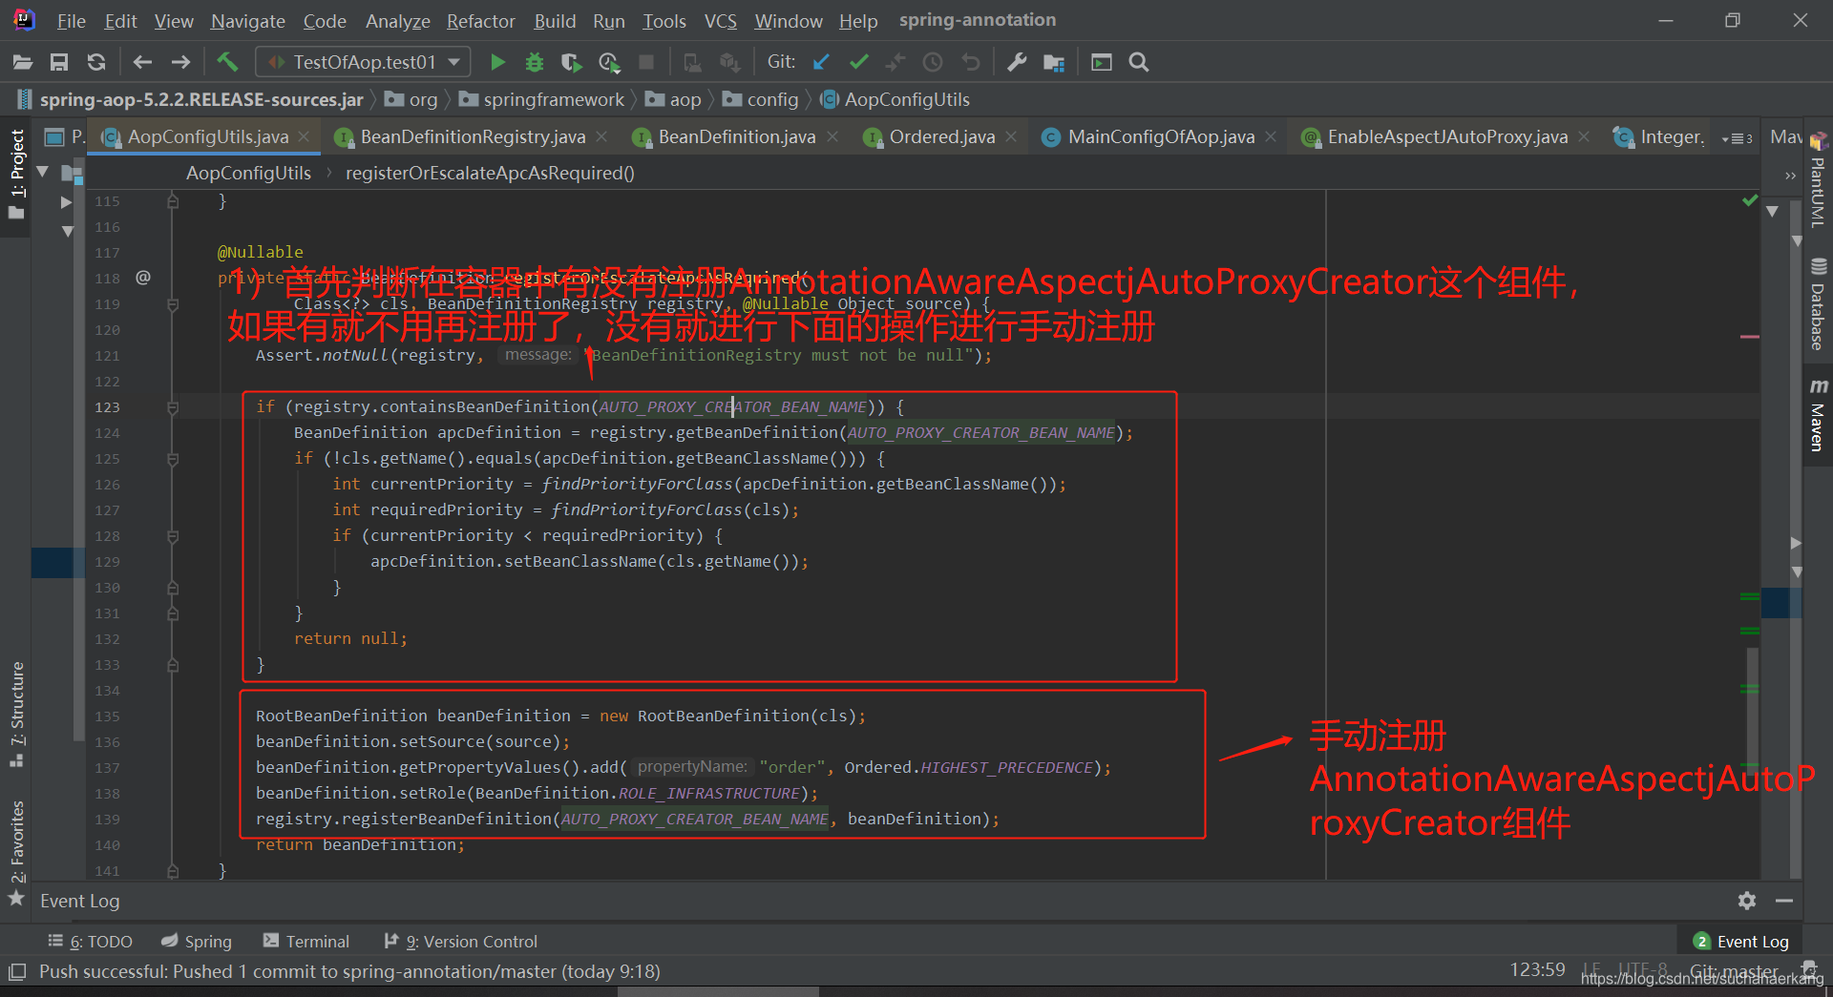This screenshot has width=1833, height=997.
Task: Click the Stop square icon
Action: click(x=646, y=62)
